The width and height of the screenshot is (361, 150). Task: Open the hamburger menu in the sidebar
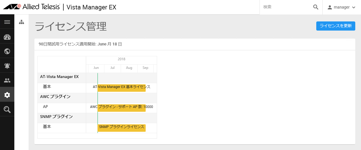point(7,22)
